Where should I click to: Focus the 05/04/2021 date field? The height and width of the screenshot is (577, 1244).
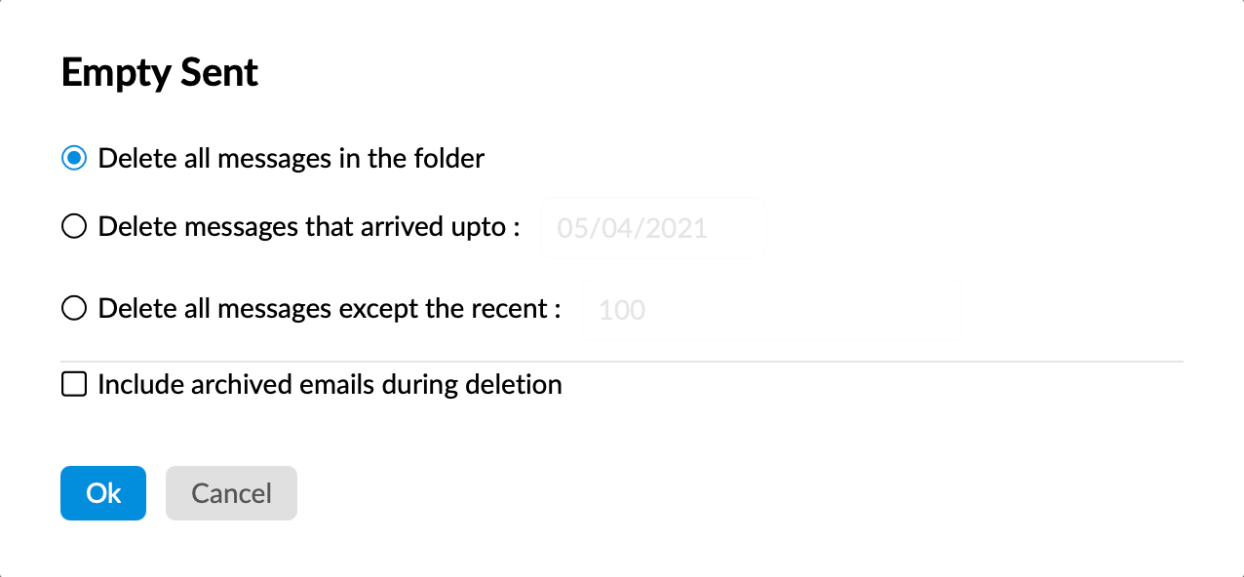pos(653,228)
